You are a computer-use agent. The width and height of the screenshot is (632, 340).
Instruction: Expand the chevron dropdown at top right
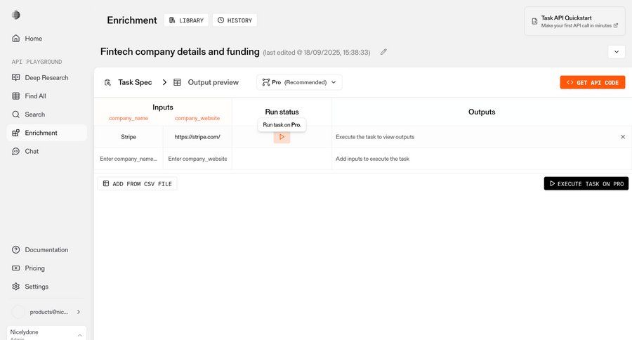(617, 52)
